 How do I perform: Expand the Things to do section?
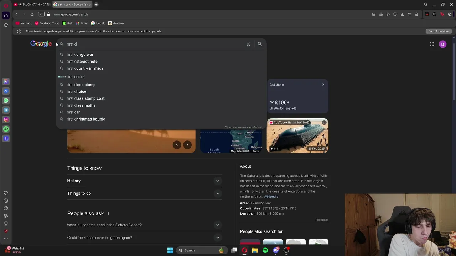144,193
